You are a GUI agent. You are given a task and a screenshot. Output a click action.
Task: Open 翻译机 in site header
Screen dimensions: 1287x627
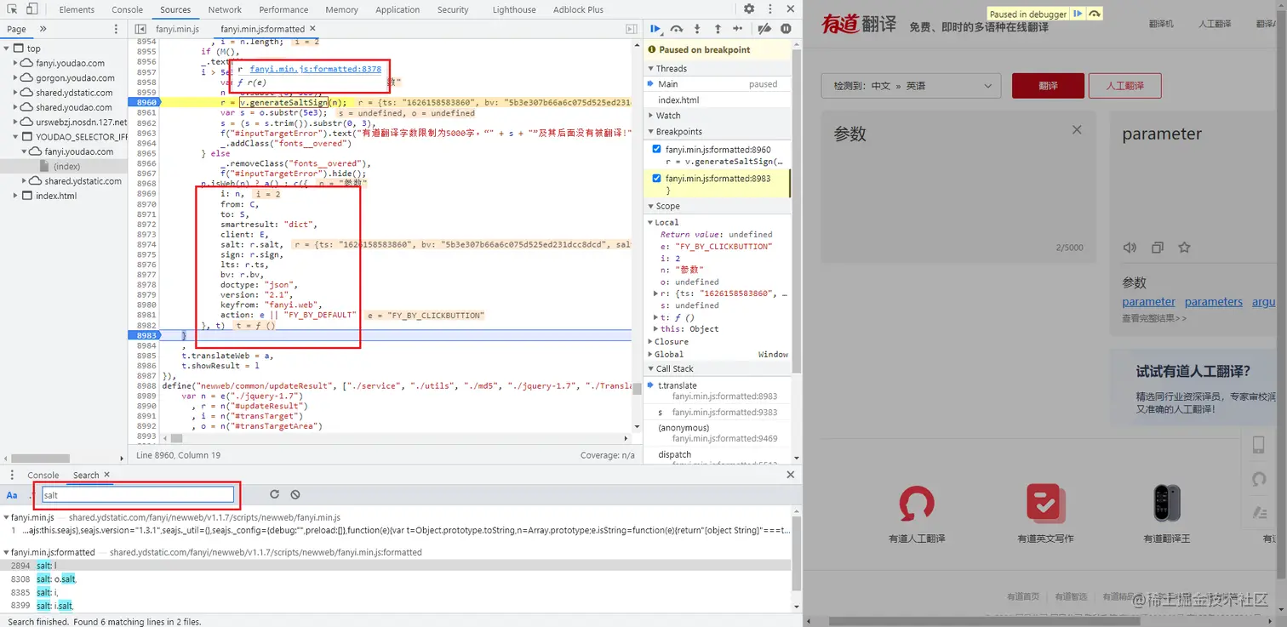click(x=1161, y=24)
